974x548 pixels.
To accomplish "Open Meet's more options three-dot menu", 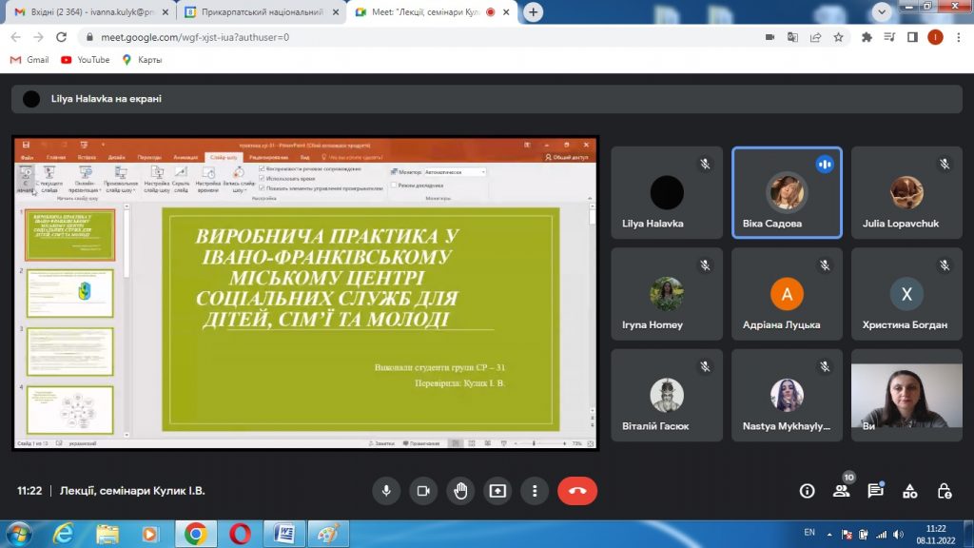I will [535, 491].
